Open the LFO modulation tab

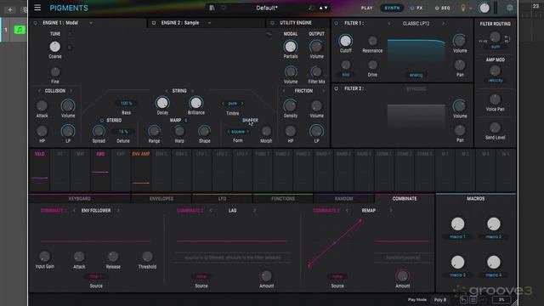pos(222,198)
